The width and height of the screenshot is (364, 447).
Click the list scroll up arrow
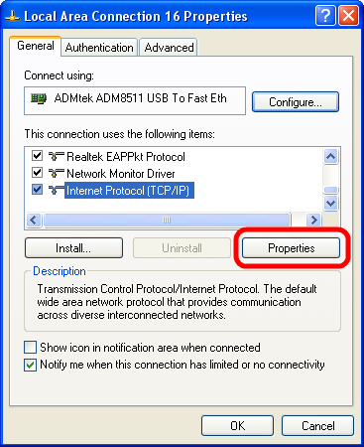coord(331,156)
